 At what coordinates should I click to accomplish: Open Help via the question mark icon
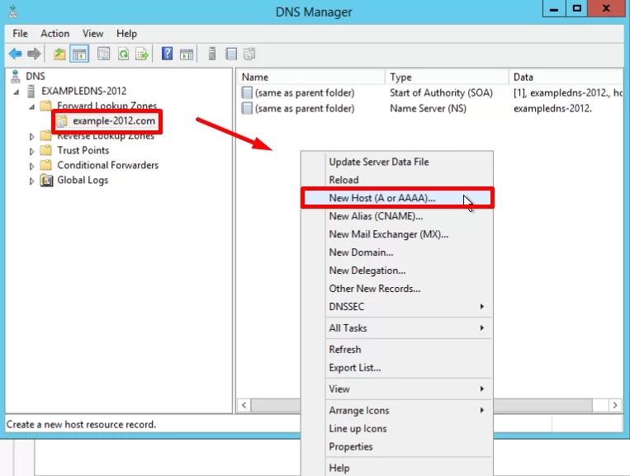click(167, 54)
